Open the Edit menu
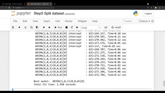This screenshot has height=93, width=165. click(25, 21)
